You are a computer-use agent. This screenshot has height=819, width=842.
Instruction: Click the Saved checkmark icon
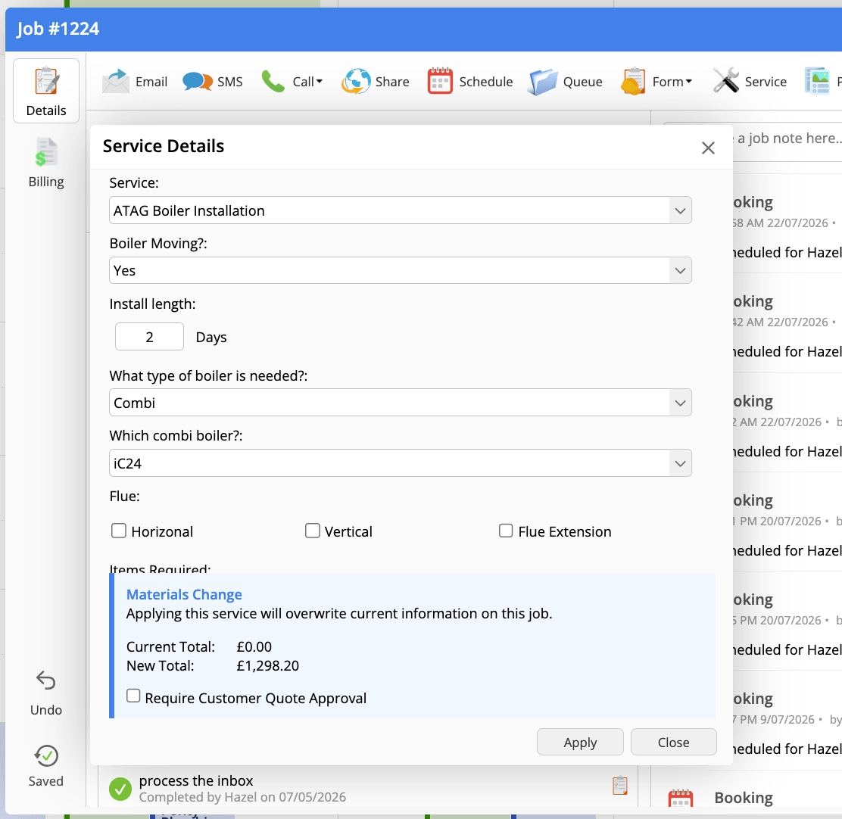(46, 755)
